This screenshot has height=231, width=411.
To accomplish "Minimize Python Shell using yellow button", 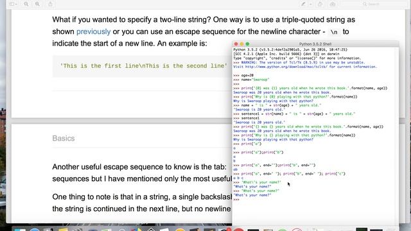I will click(x=241, y=44).
